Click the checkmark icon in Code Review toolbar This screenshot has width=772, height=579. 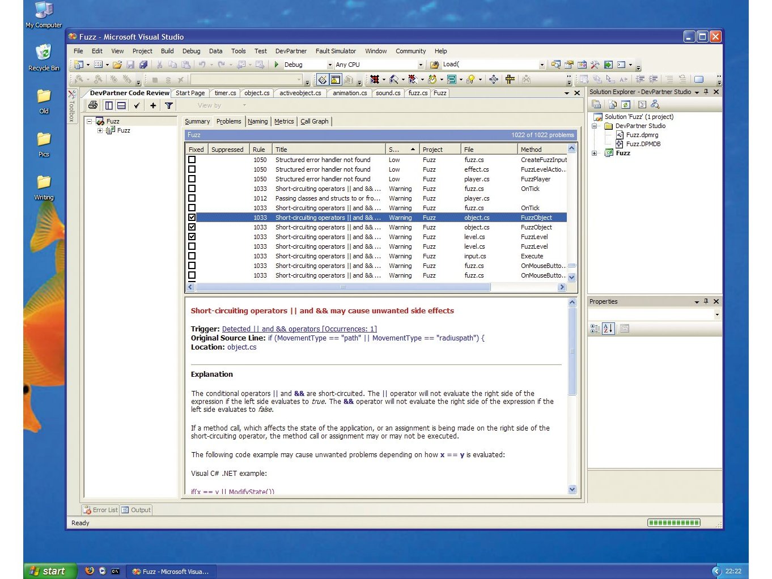pyautogui.click(x=137, y=105)
